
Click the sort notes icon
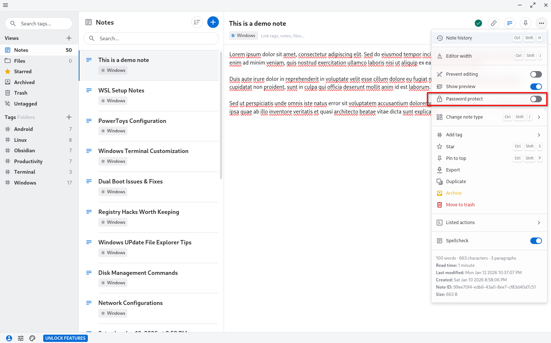click(197, 22)
